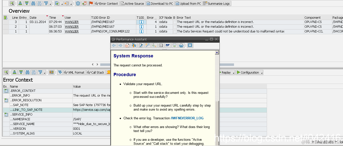Go back in Performance Assistant
This screenshot has width=343, height=146.
click(x=114, y=45)
